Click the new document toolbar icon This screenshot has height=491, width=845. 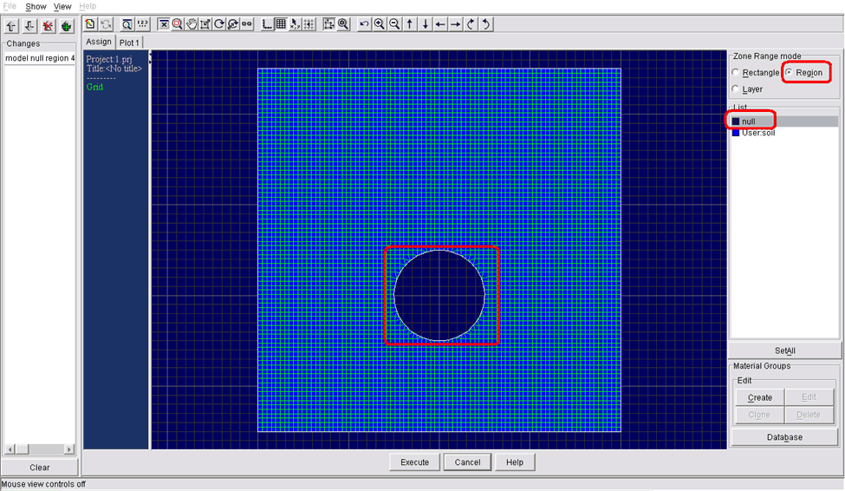point(90,23)
